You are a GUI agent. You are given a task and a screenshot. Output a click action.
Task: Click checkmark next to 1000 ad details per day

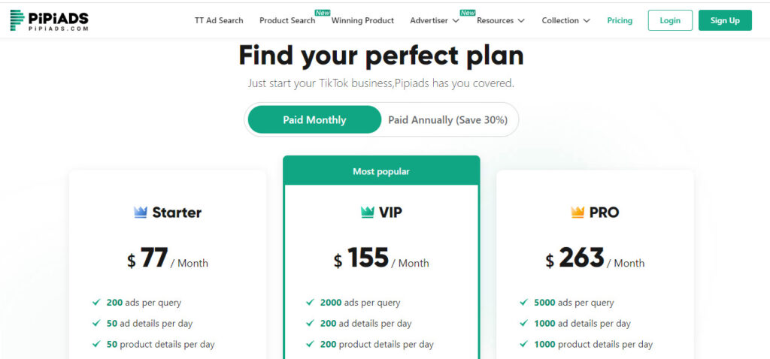point(524,324)
